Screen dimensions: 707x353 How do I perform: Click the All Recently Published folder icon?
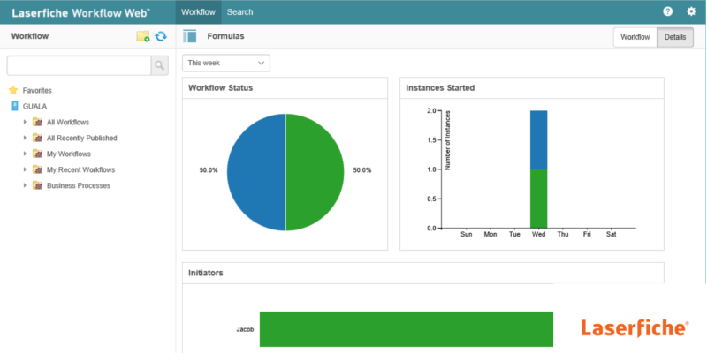click(x=37, y=138)
